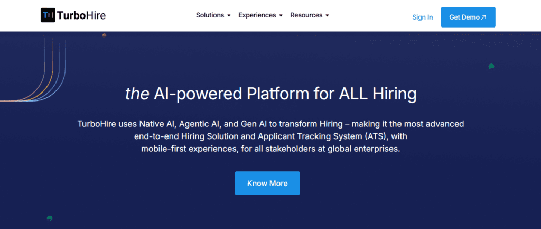
Task: Open the Solutions menu
Action: pos(210,15)
